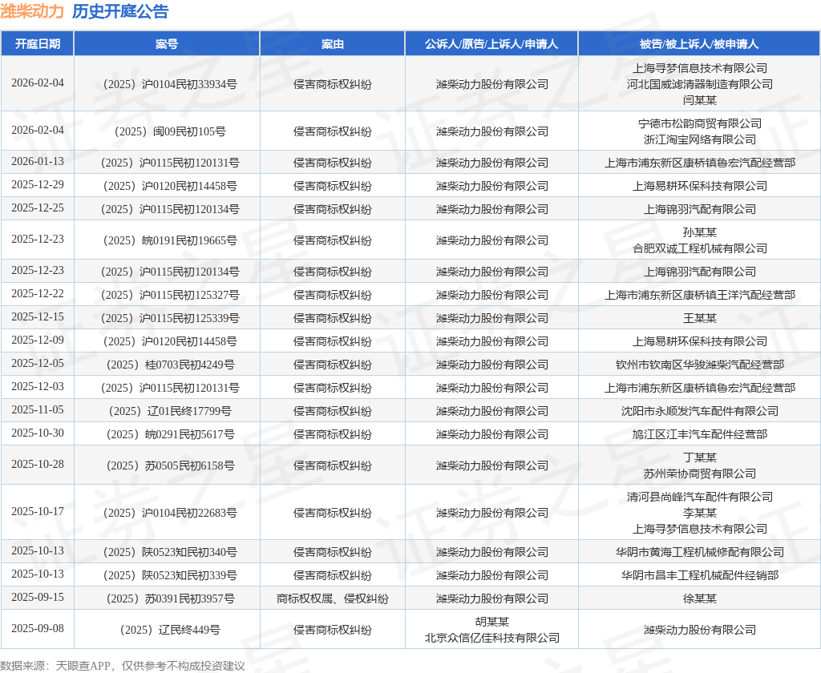Click case number (2025)辽民终449号

click(x=170, y=630)
